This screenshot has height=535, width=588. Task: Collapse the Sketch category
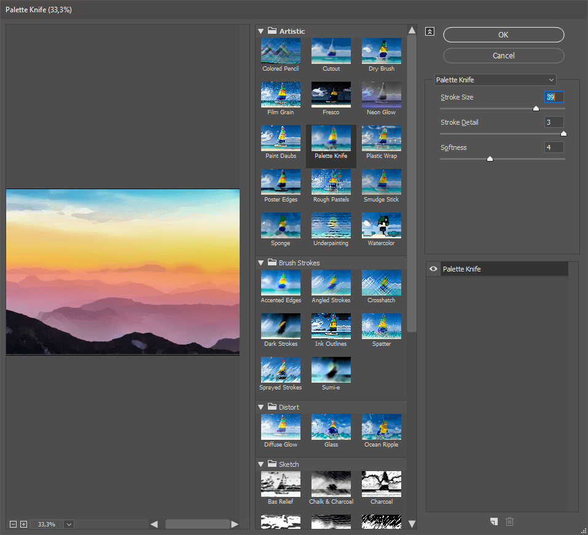261,464
